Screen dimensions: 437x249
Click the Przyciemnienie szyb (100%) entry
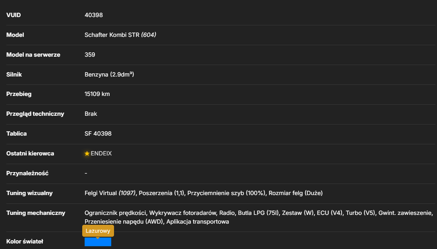[226, 193]
